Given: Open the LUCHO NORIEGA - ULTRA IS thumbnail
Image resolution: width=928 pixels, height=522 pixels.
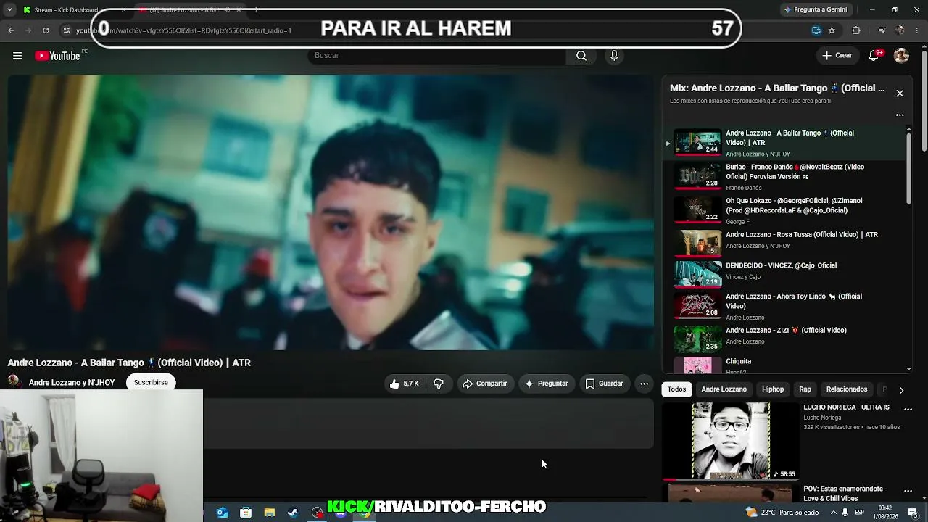Looking at the screenshot, I should point(730,441).
